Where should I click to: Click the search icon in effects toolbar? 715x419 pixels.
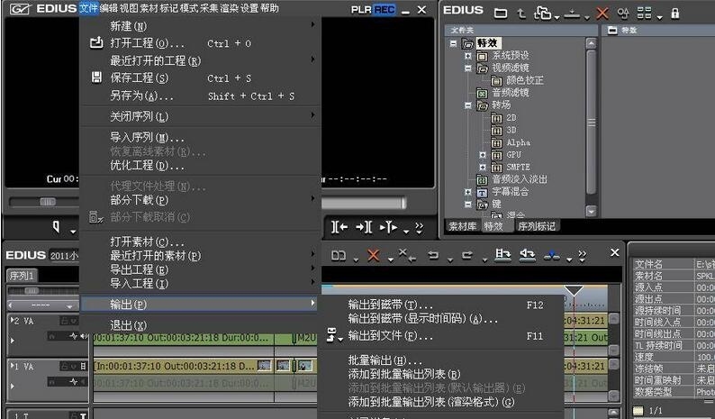point(623,14)
